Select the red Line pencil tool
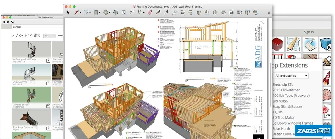335x139 pixels. pos(76,12)
